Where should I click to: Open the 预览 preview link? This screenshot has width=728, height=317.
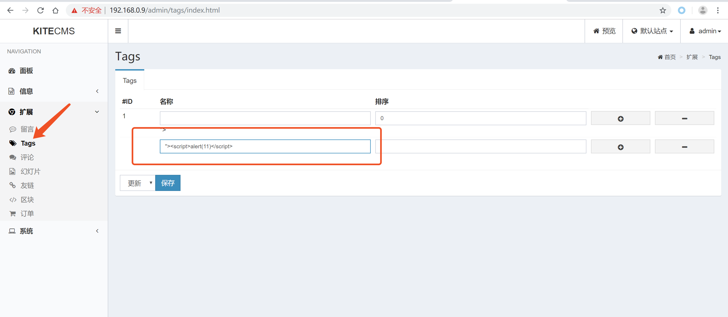pos(604,31)
